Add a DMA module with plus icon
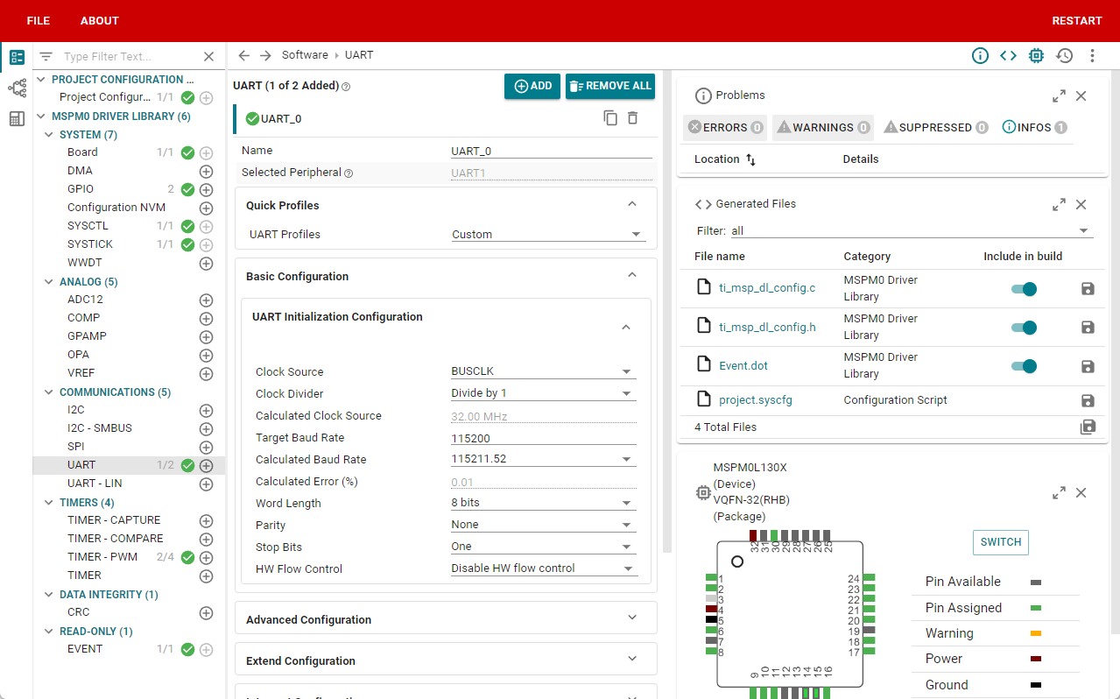 coord(207,172)
